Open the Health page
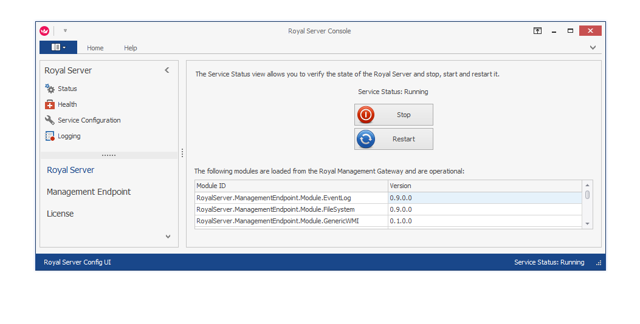 pyautogui.click(x=67, y=104)
